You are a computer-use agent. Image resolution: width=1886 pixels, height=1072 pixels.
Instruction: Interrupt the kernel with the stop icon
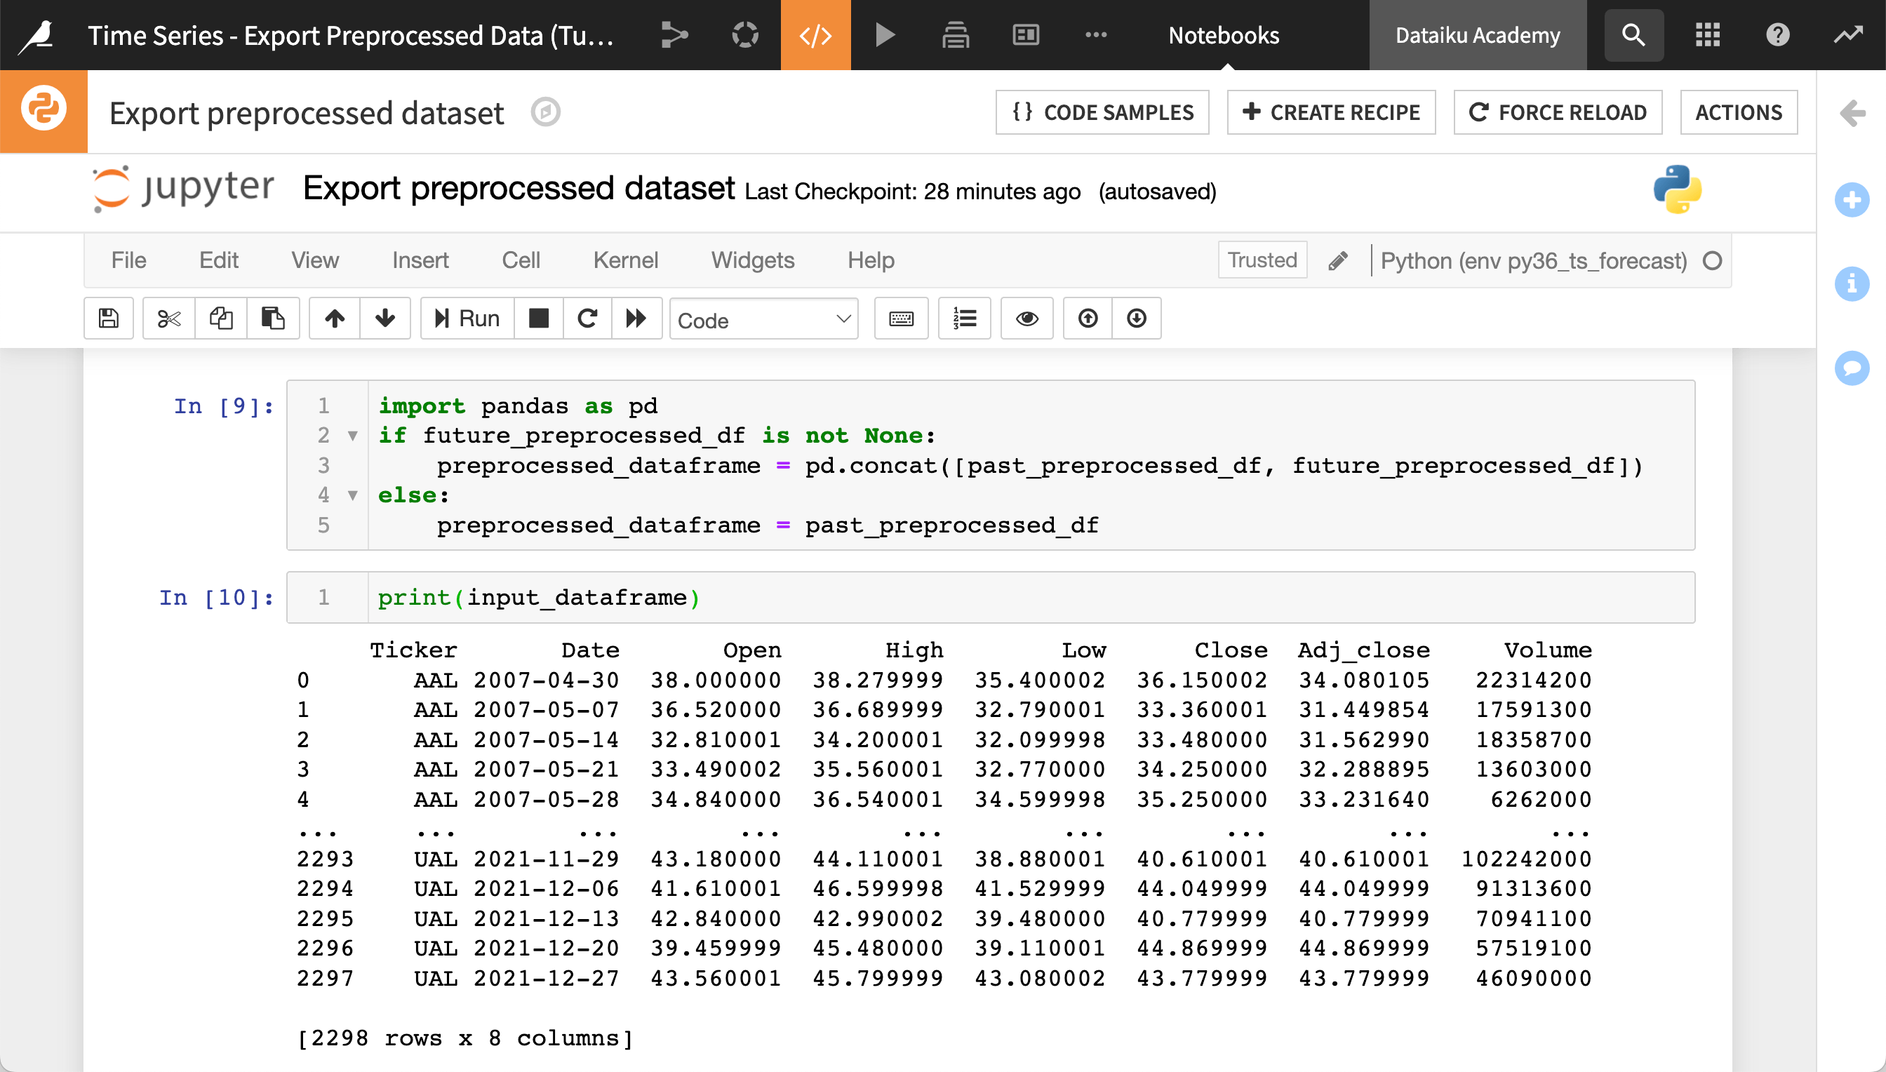(538, 318)
